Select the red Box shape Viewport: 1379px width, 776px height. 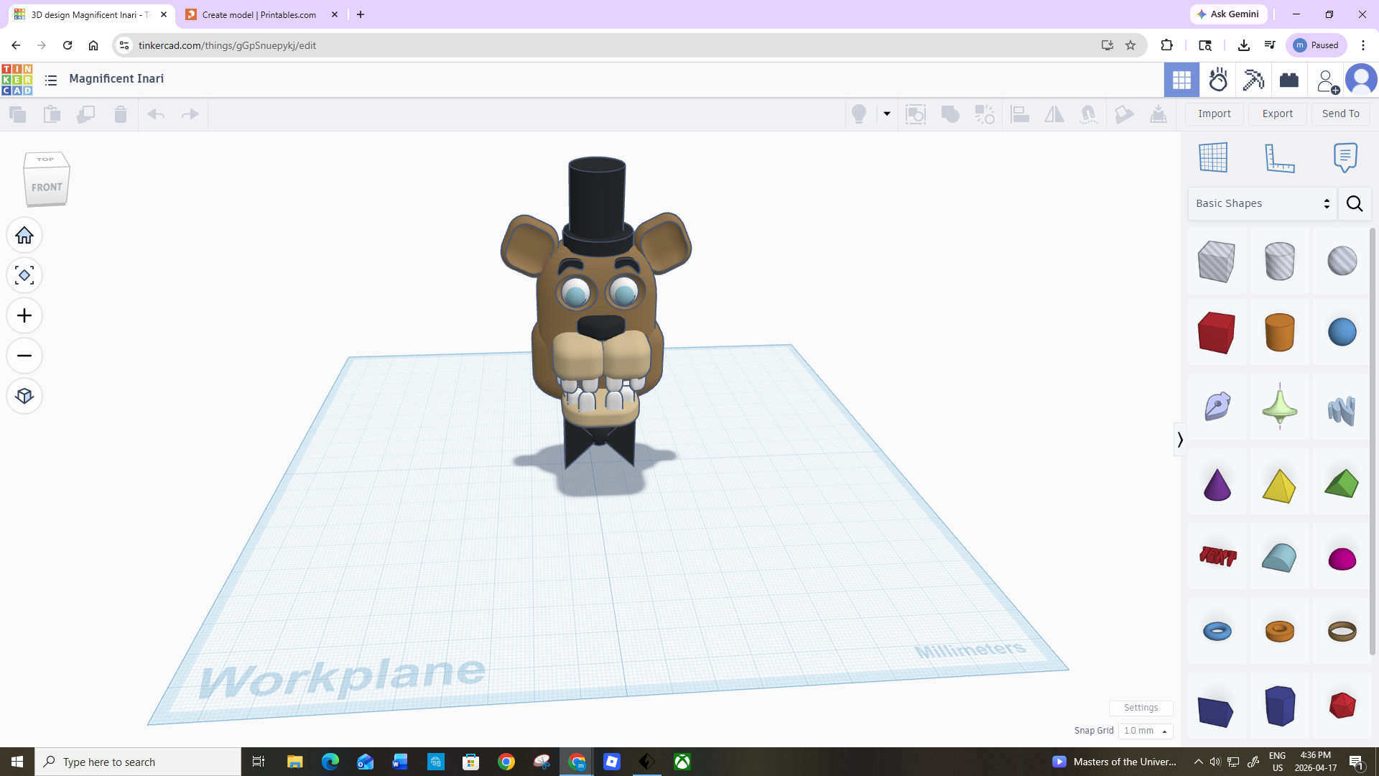point(1216,332)
